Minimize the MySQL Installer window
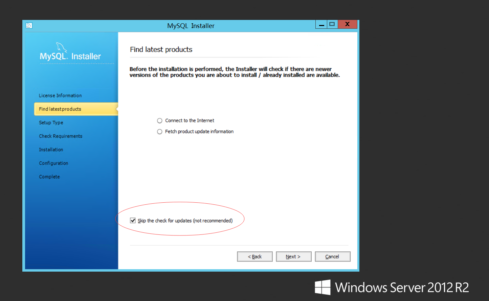489x301 pixels. click(321, 24)
